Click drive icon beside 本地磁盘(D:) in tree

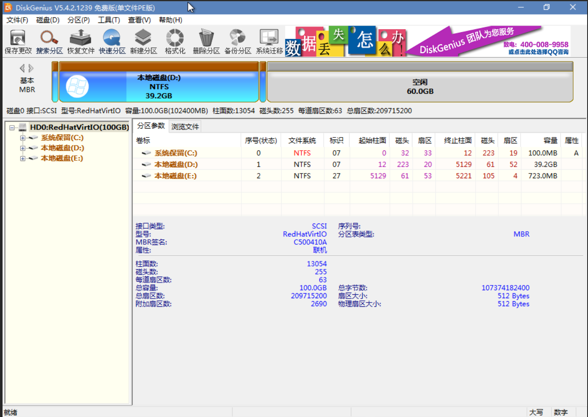tap(33, 148)
